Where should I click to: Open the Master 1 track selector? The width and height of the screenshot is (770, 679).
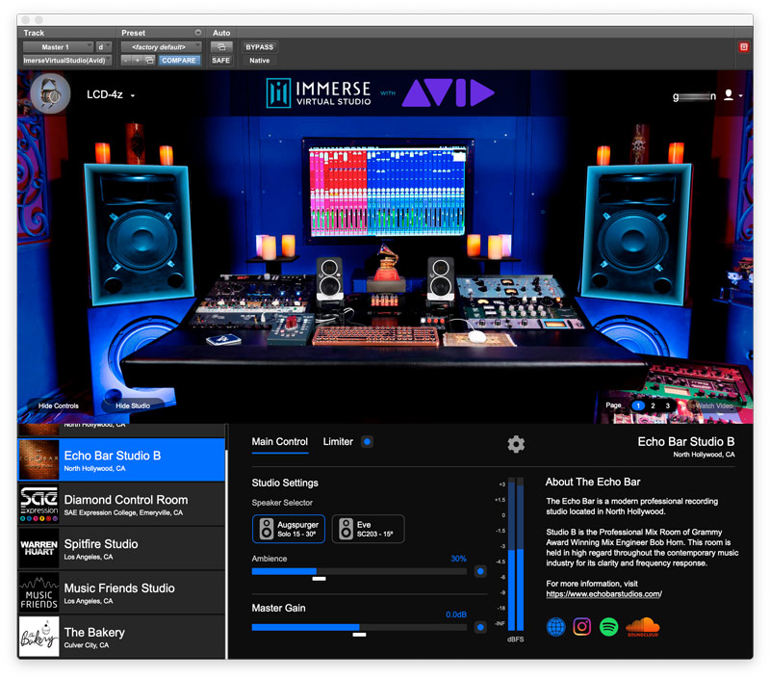(x=58, y=46)
